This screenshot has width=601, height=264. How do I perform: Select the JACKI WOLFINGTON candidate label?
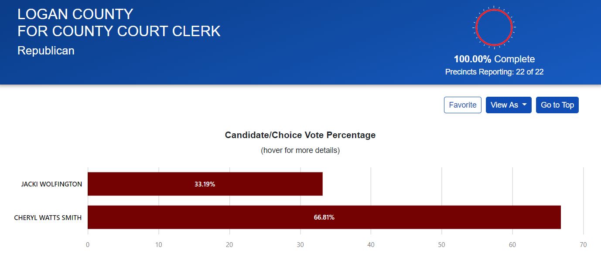[51, 184]
